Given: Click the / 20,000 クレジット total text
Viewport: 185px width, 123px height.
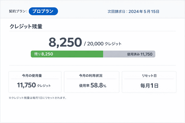Looking at the screenshot, I should [103, 44].
